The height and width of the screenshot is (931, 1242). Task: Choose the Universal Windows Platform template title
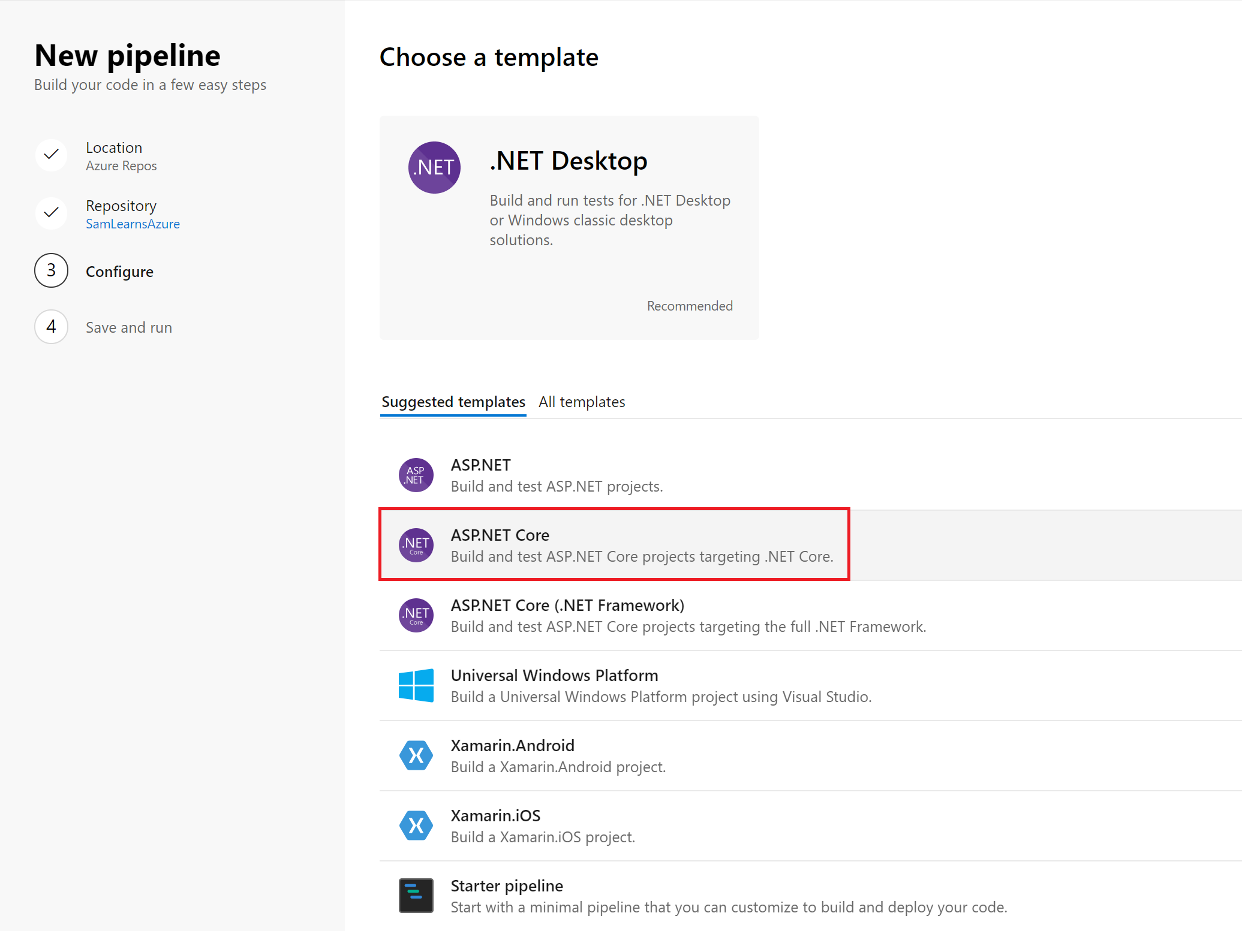(x=554, y=675)
